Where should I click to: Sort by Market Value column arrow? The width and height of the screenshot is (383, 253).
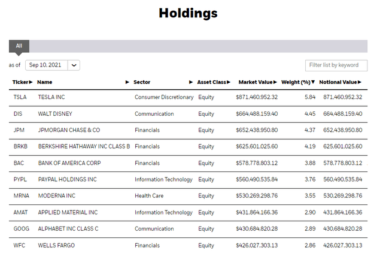(x=275, y=82)
